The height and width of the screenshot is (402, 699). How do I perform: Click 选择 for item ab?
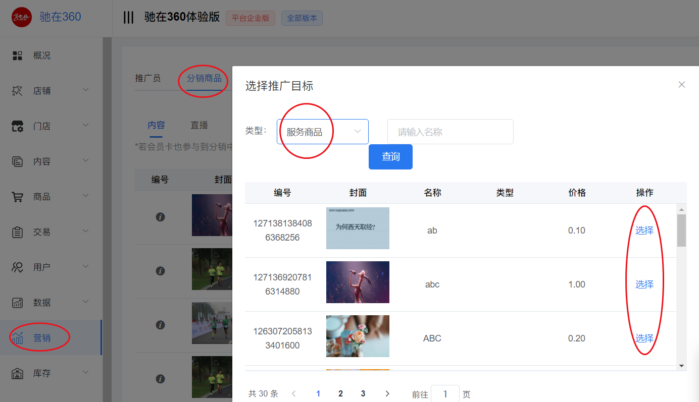(644, 231)
